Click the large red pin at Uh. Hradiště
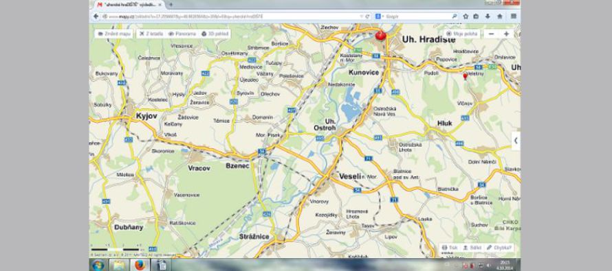The image size is (612, 271). click(380, 35)
